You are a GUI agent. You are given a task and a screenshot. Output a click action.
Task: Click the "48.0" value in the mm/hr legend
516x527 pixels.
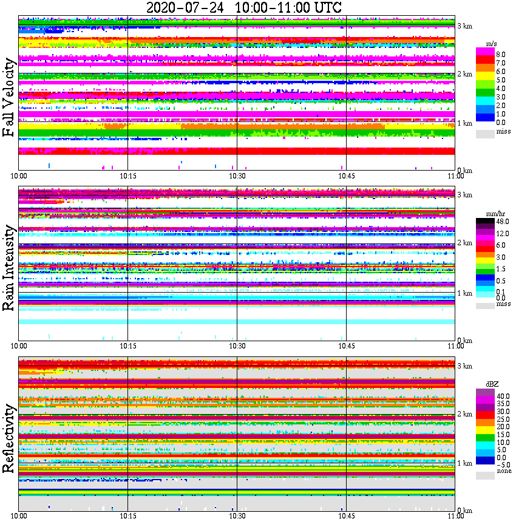pos(503,222)
